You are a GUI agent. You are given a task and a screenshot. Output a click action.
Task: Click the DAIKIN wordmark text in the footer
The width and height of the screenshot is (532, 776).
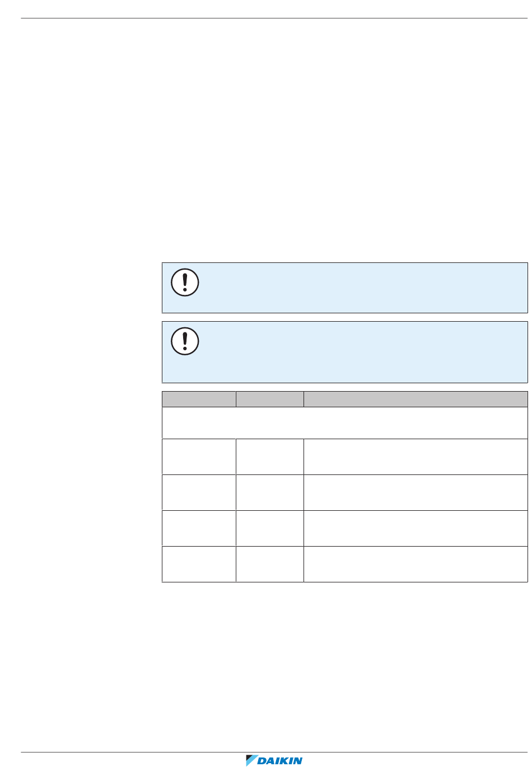(x=280, y=760)
